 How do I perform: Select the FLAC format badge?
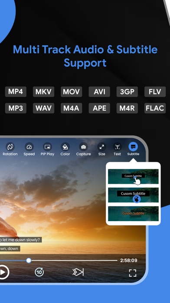tap(155, 108)
